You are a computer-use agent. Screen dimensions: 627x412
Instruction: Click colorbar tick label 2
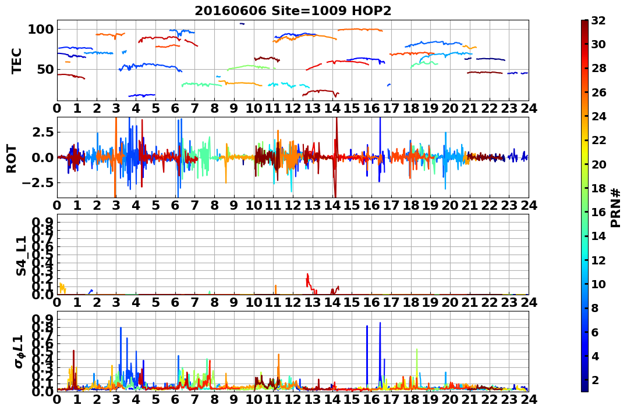coord(594,379)
